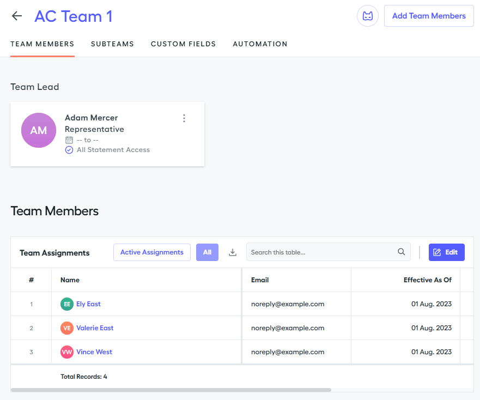The image size is (480, 400).
Task: Toggle the Active Assignments filter
Action: click(x=152, y=252)
